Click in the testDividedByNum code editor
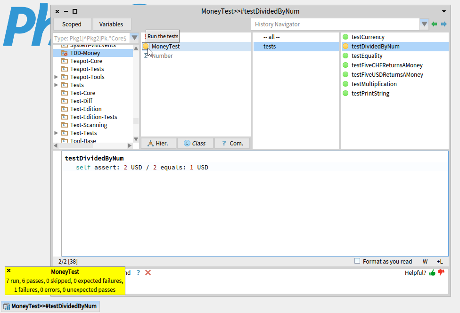 coord(255,203)
